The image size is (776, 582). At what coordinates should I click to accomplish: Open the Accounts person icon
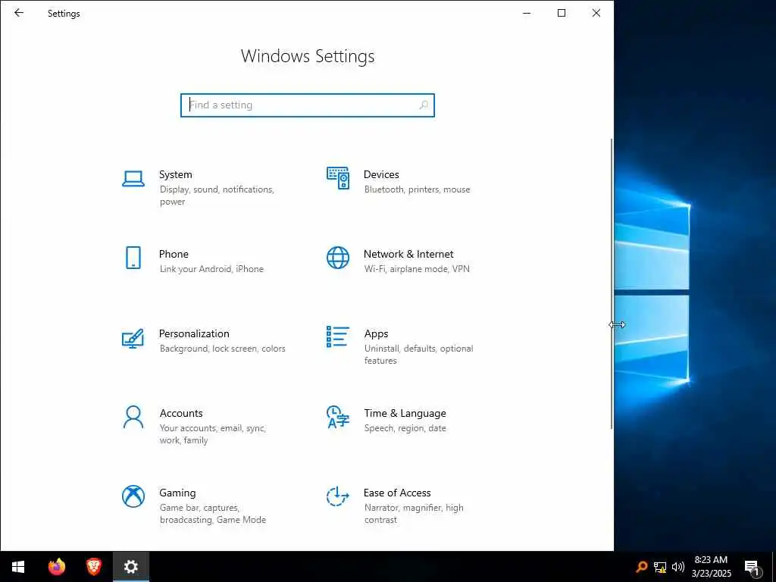pos(133,418)
